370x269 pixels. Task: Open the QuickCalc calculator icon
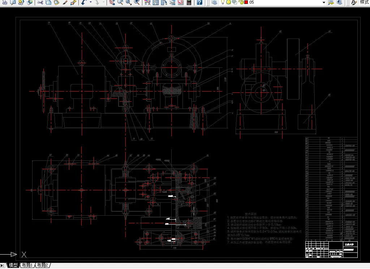pos(189,3)
